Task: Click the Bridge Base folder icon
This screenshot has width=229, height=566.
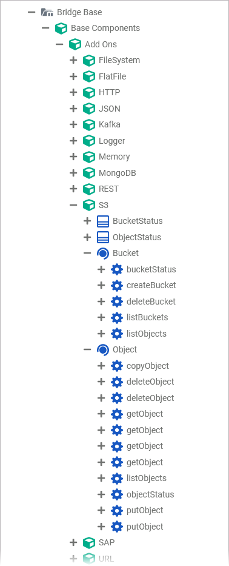Action: point(47,12)
